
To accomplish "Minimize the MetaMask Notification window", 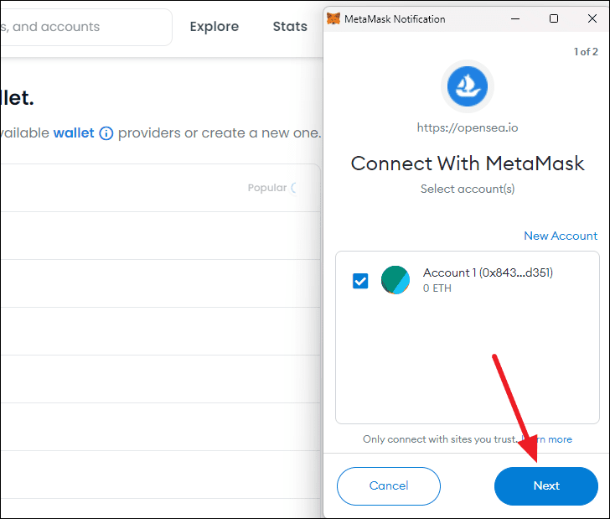I will click(515, 18).
